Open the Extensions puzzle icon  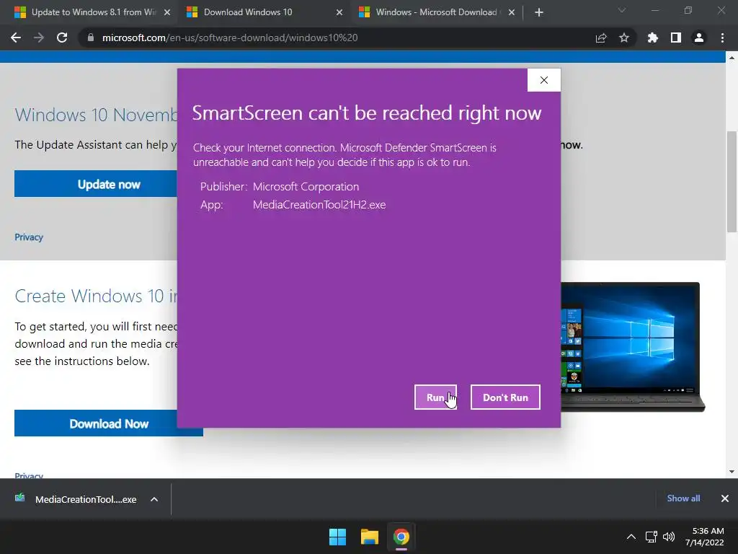(x=652, y=38)
